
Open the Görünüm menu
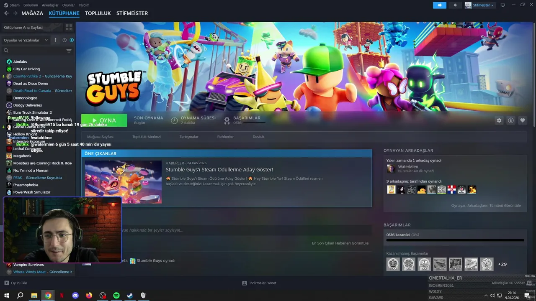click(x=31, y=5)
